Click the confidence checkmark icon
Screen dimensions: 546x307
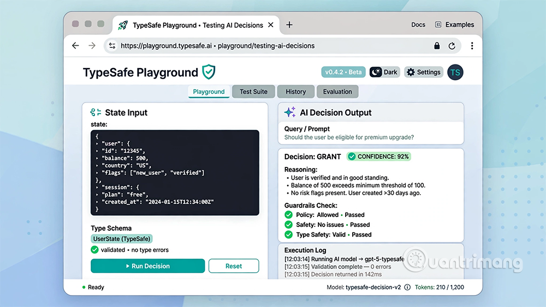352,156
